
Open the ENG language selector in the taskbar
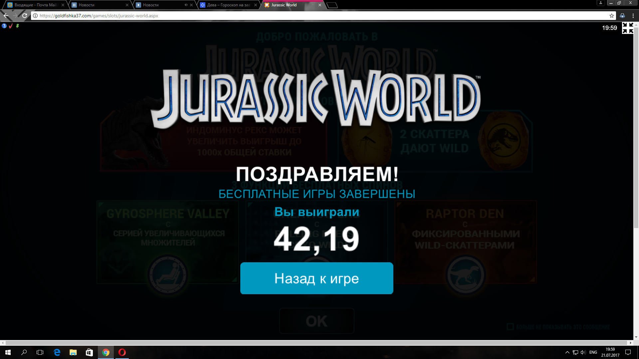tap(593, 352)
